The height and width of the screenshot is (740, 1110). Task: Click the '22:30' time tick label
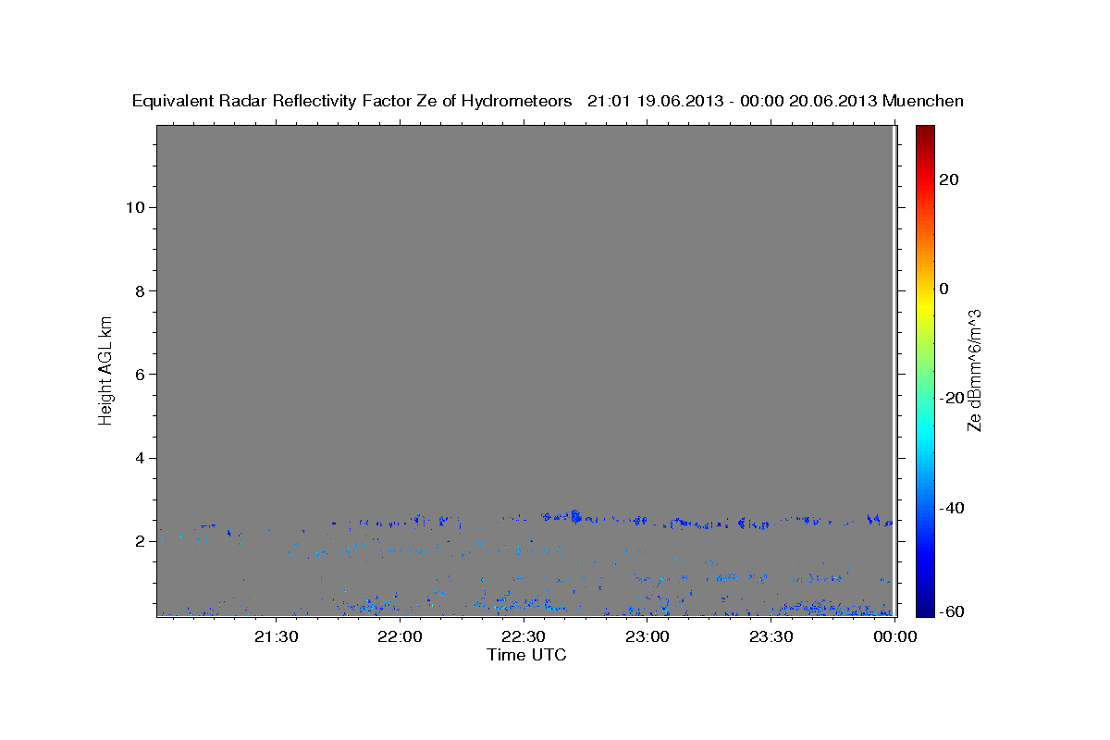tap(524, 636)
